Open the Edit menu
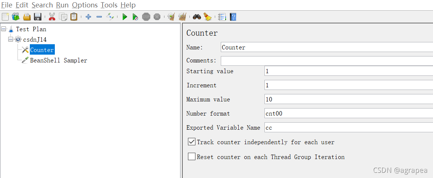This screenshot has height=178, width=433. click(22, 5)
